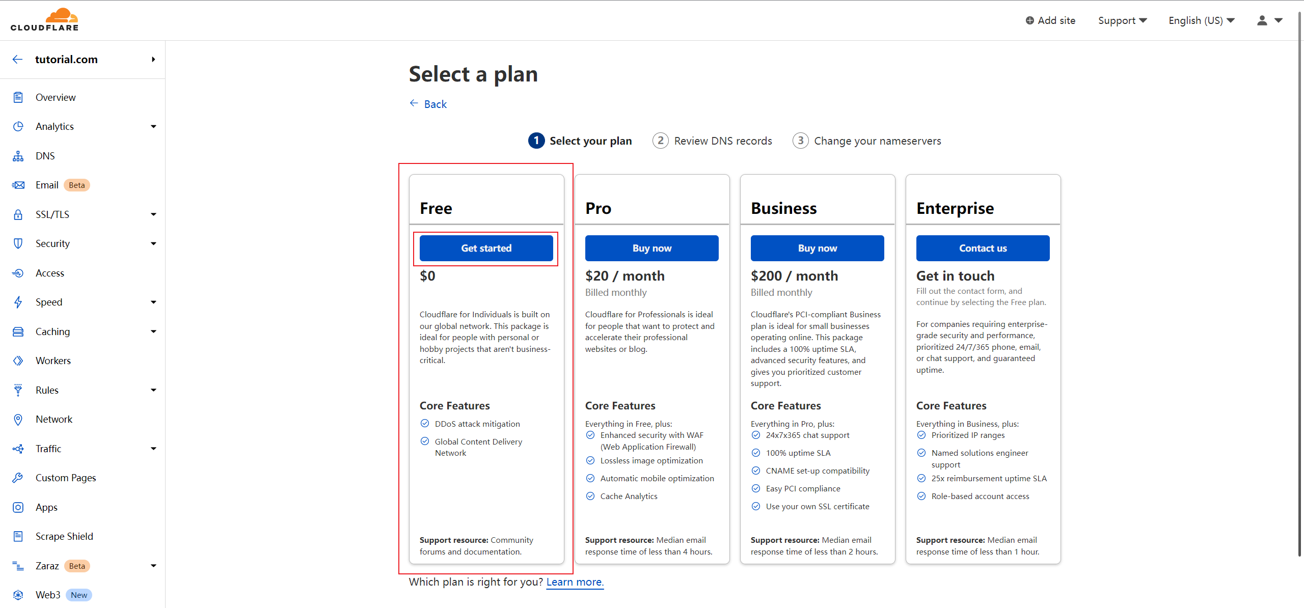
Task: Open the Web3 section
Action: [47, 594]
